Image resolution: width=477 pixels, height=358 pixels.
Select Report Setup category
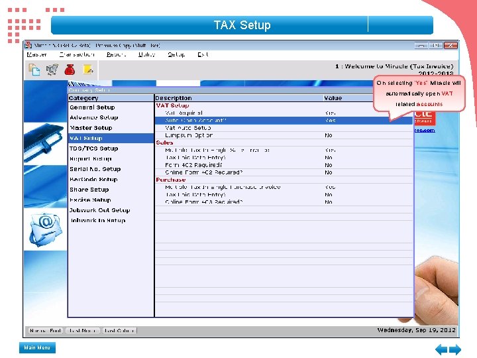point(111,158)
